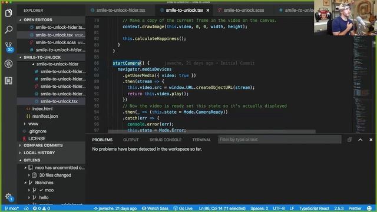Open the Search view icon
This screenshot has width=377, height=212.
tap(9, 29)
